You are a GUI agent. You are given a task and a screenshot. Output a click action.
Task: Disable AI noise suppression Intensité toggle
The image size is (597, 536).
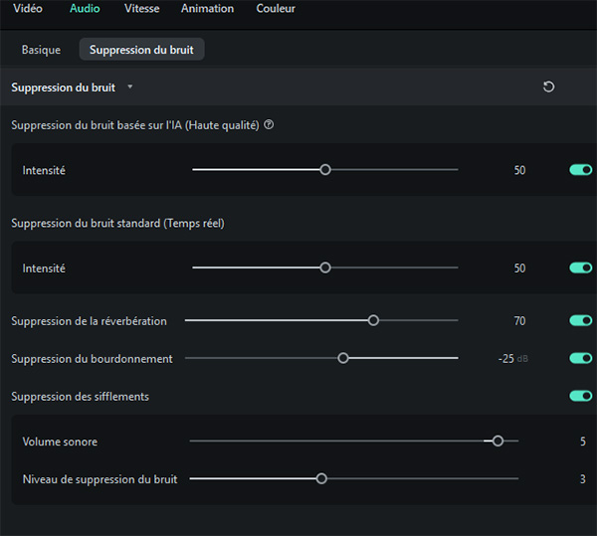[580, 170]
